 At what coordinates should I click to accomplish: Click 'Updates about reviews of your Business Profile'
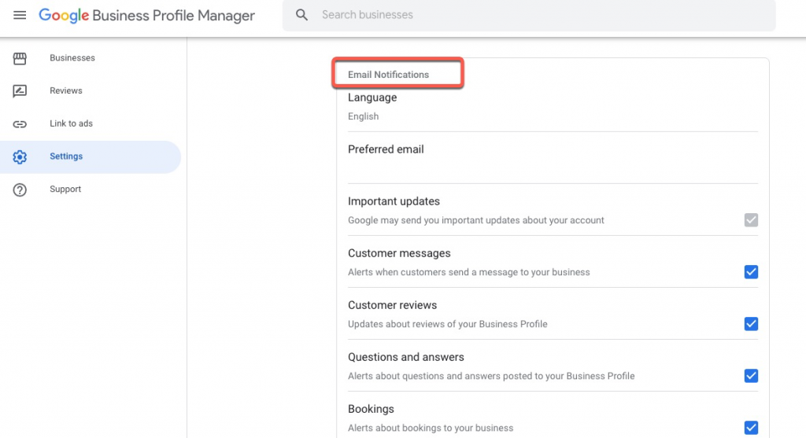(x=447, y=324)
